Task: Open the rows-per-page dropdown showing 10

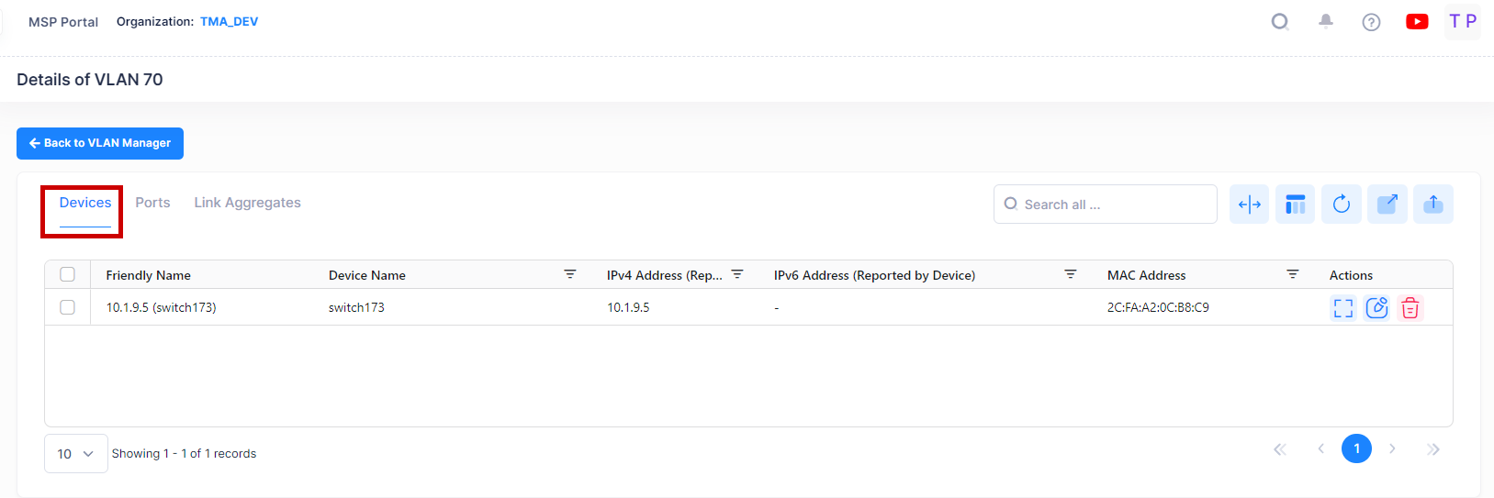Action: point(75,453)
